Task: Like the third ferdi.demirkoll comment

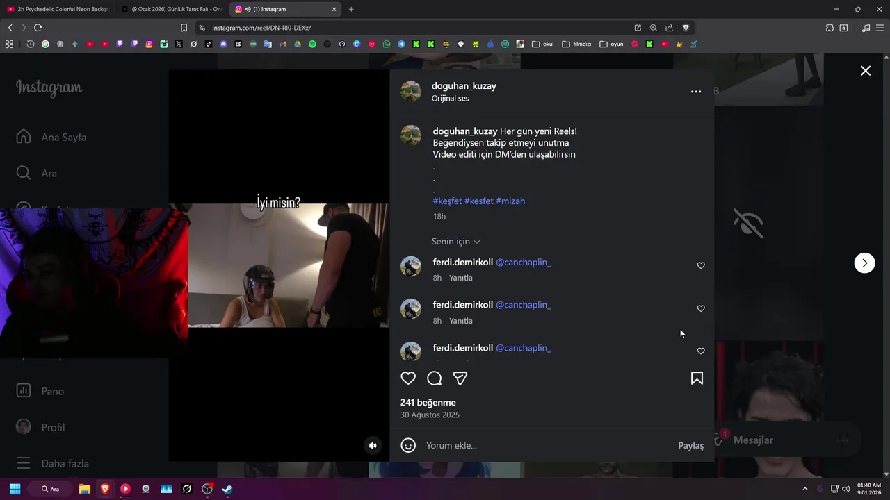Action: tap(701, 351)
